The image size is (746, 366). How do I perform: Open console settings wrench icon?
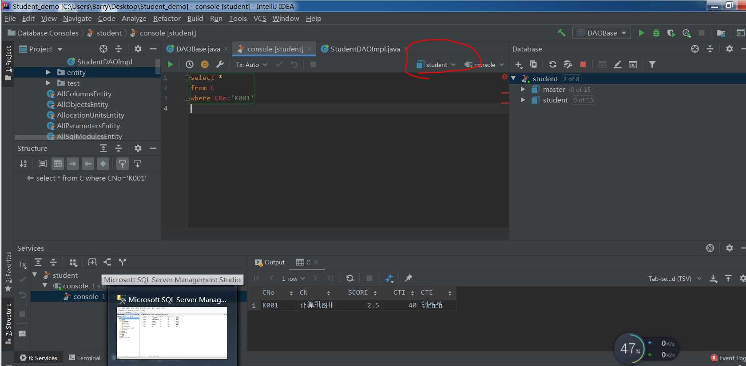tap(220, 64)
